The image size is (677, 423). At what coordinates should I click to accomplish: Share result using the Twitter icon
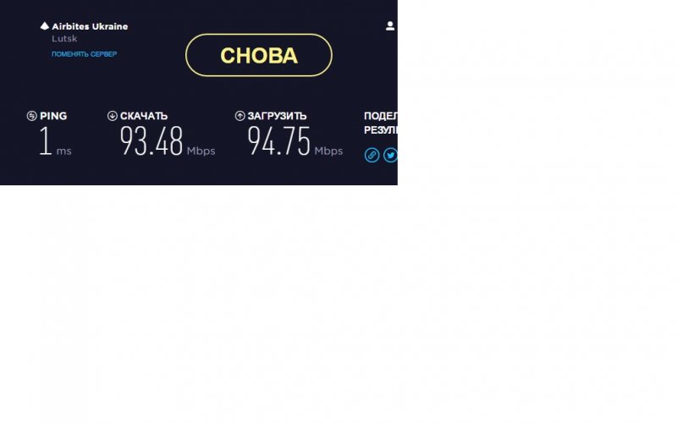(x=390, y=155)
